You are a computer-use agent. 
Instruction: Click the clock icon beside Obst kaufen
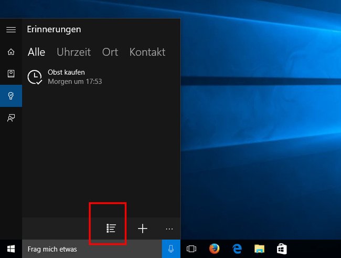click(x=35, y=77)
